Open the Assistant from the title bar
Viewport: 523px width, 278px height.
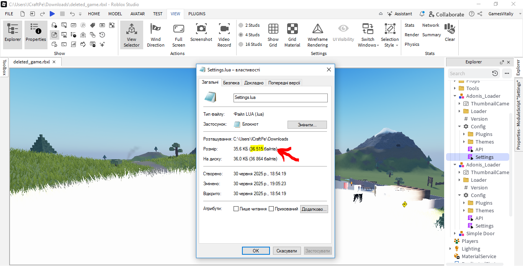pos(400,14)
